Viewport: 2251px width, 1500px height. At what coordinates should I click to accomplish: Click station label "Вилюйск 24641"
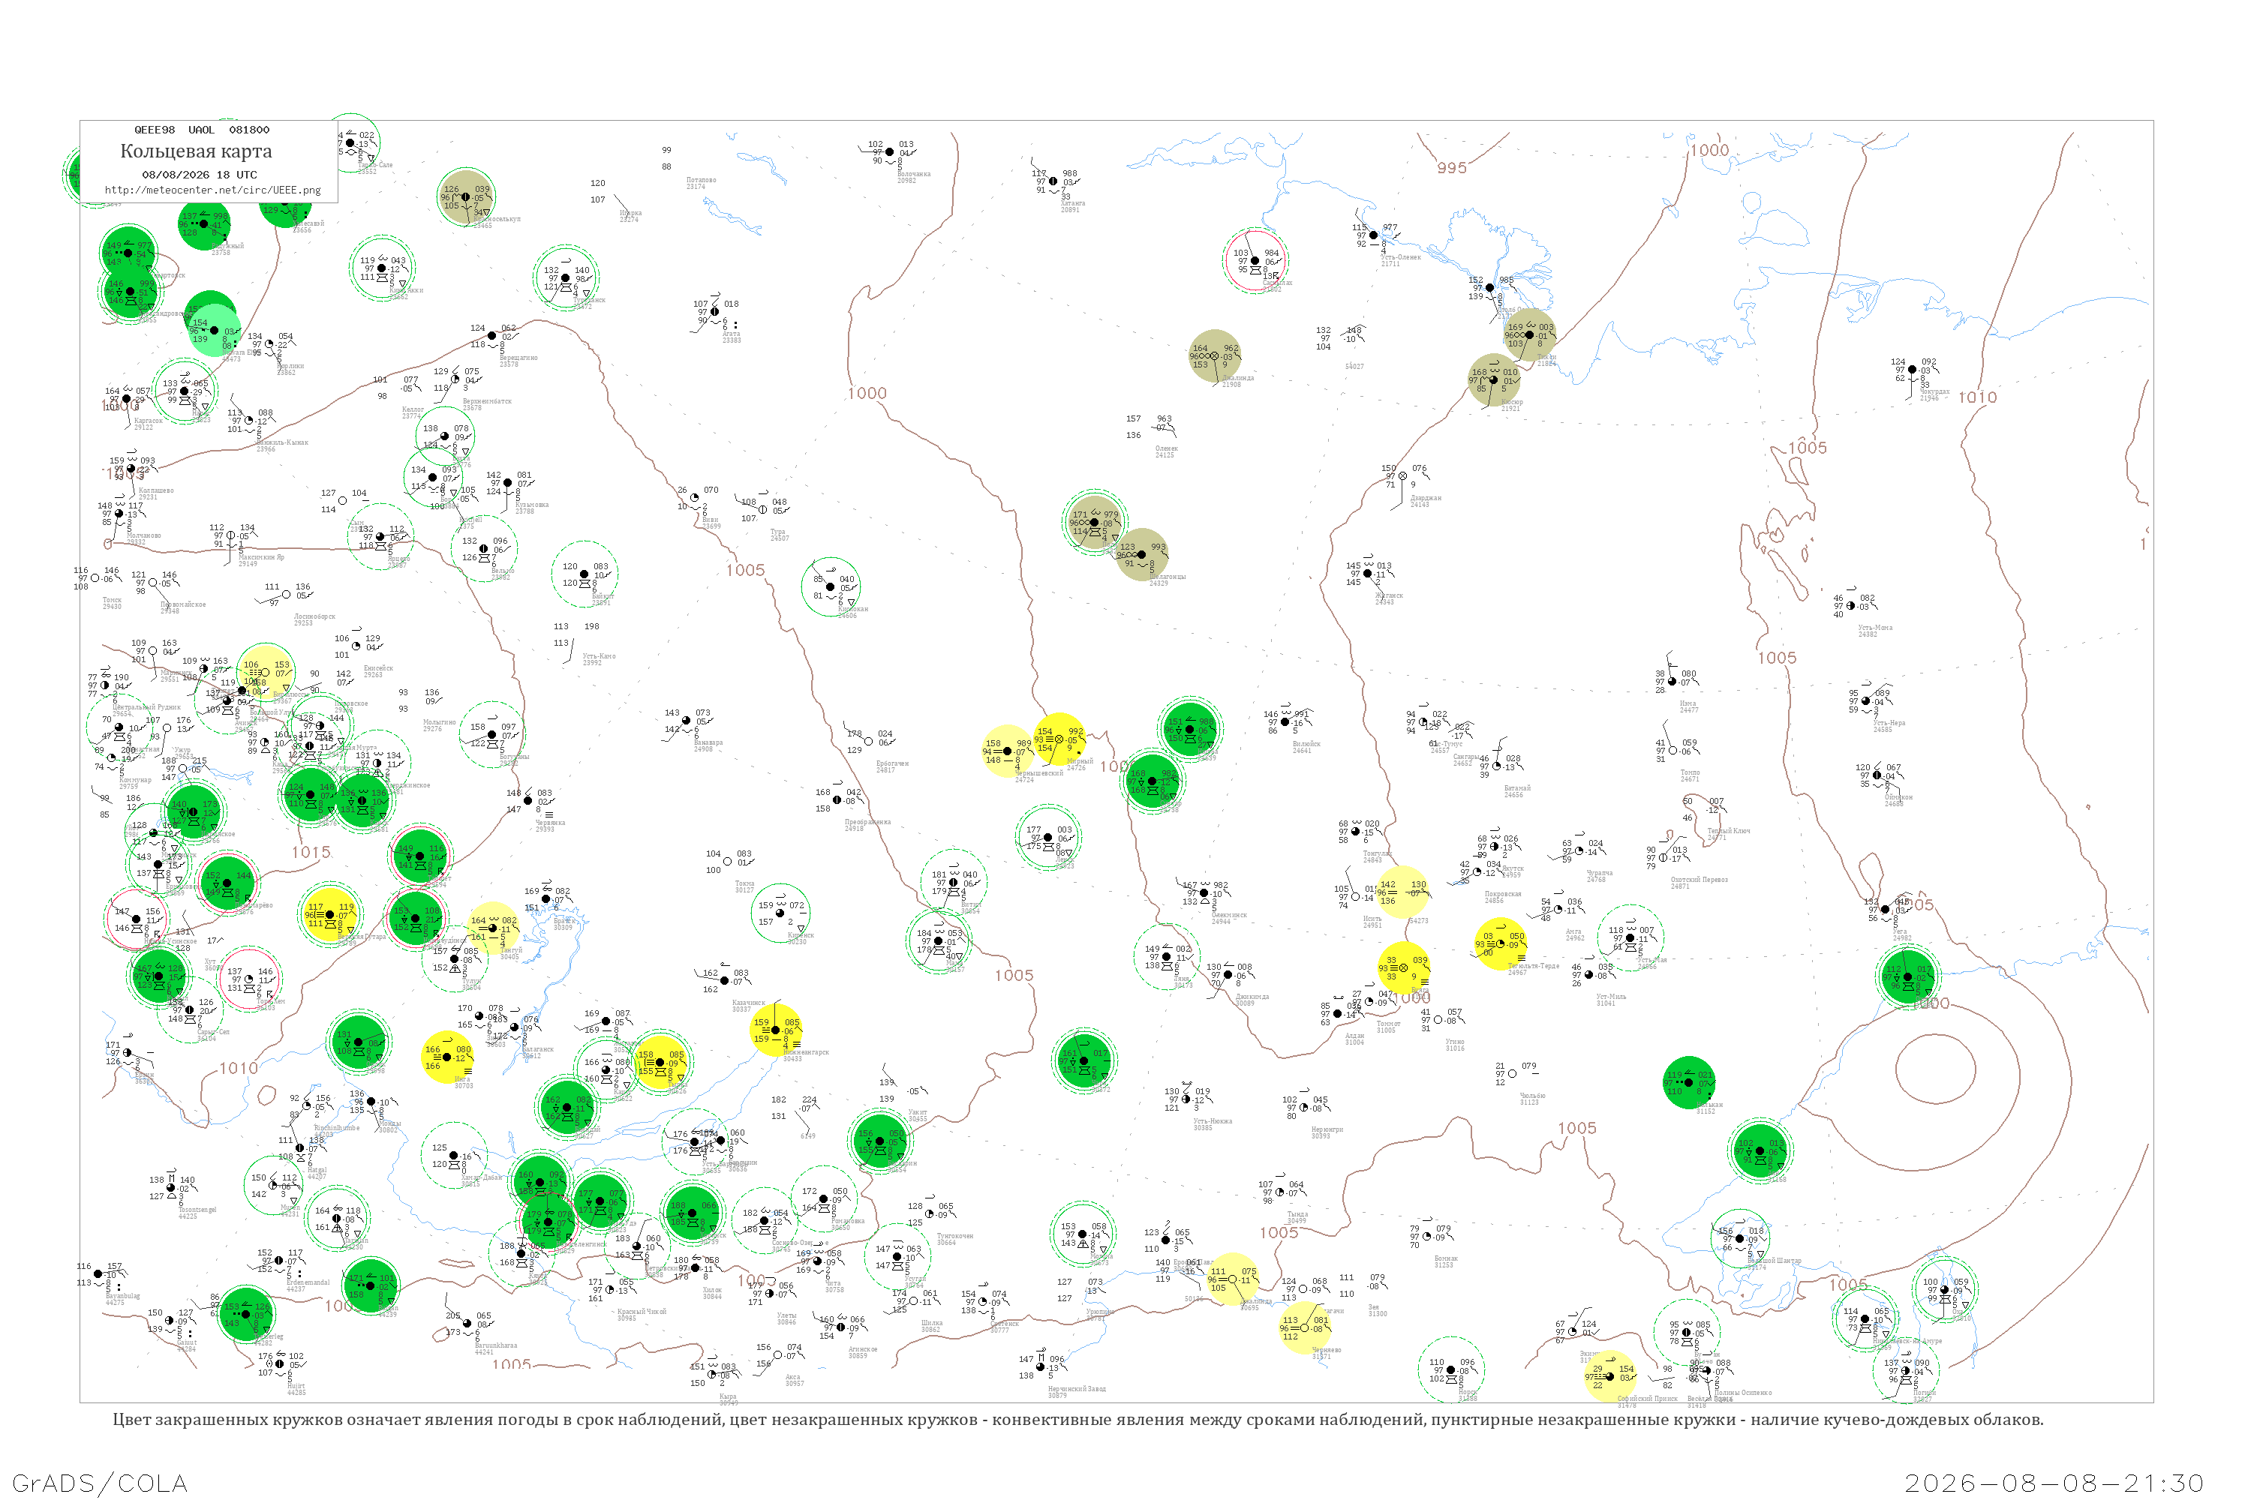[1306, 746]
